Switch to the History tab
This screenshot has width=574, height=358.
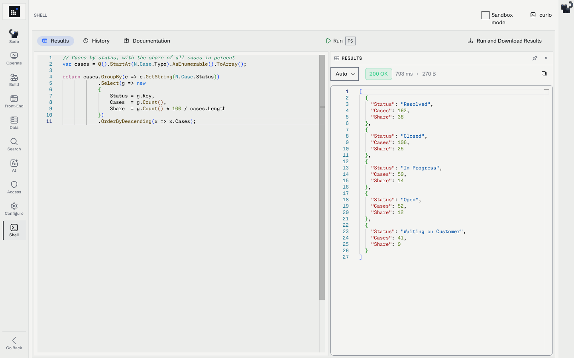96,41
